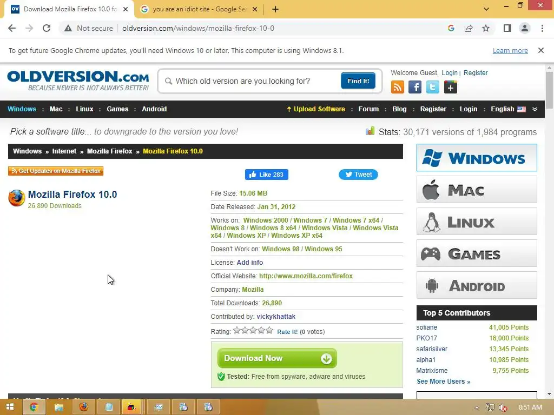Click Learn more in the update bar
The width and height of the screenshot is (554, 415).
point(510,50)
